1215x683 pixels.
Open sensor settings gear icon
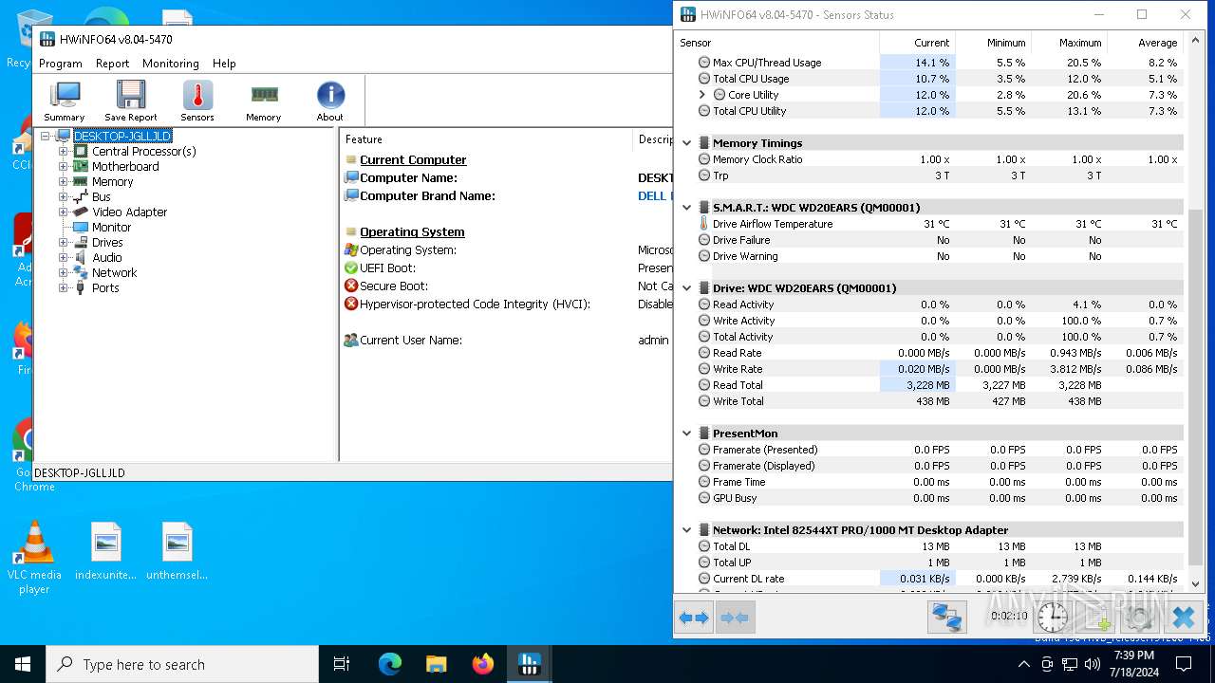pos(1139,618)
